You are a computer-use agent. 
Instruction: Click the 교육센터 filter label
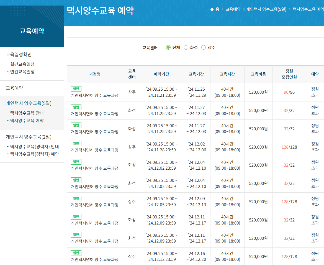pyautogui.click(x=150, y=48)
